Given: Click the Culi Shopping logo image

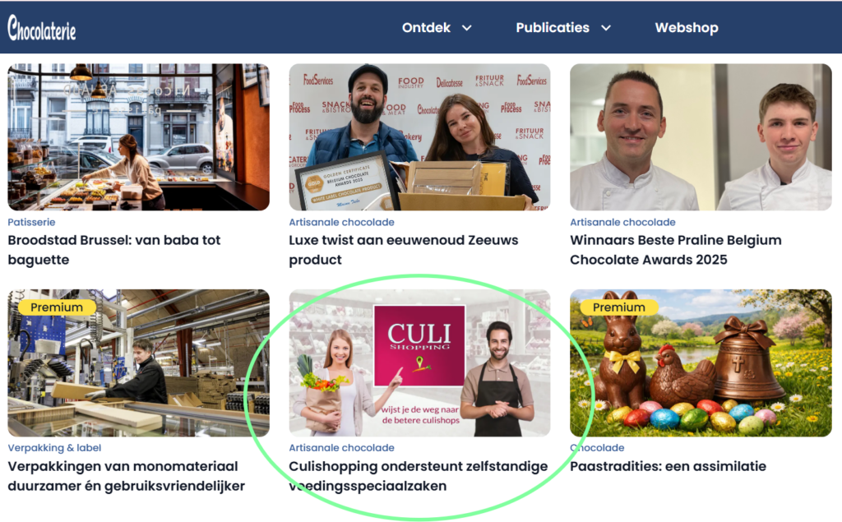Looking at the screenshot, I should coord(419,346).
